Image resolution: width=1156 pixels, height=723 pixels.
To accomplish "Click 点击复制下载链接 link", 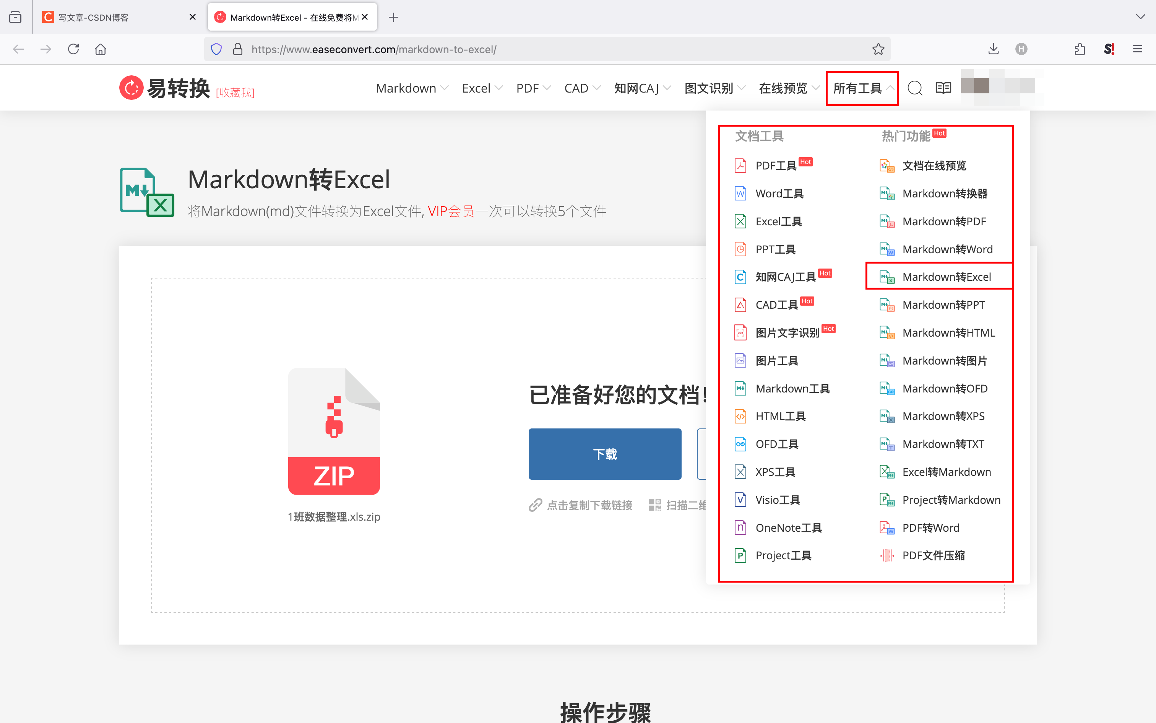I will click(588, 505).
